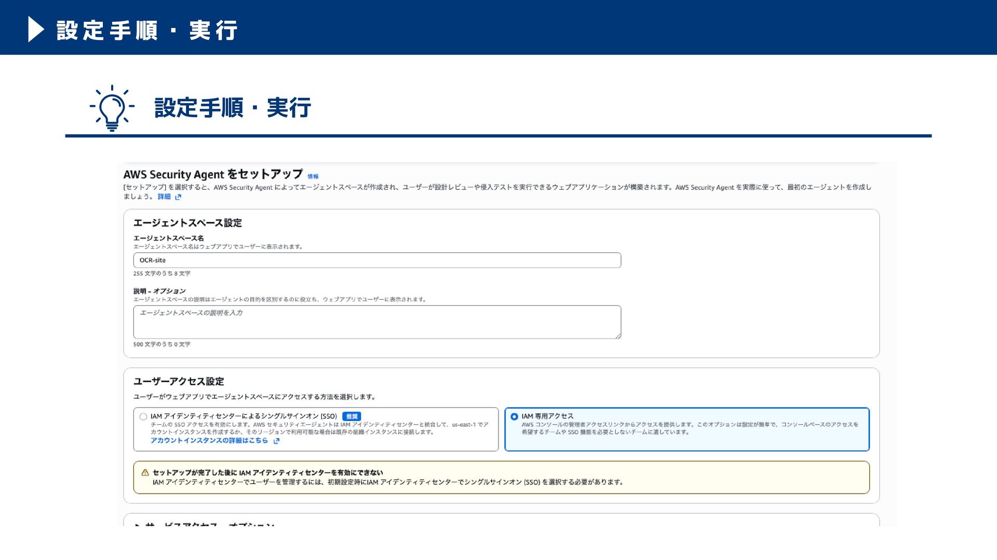Screen dimensions: 997x560
Task: Click the external link icon next to 詳細
Action: click(178, 197)
